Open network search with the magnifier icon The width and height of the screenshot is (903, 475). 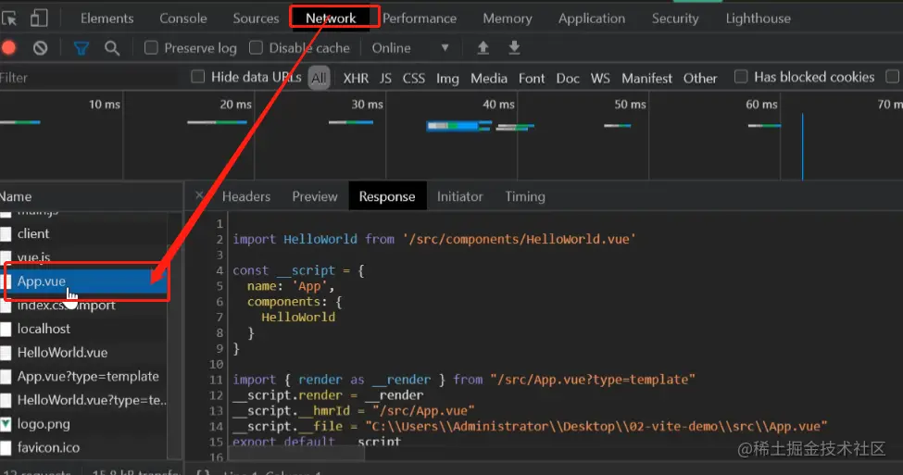click(112, 48)
